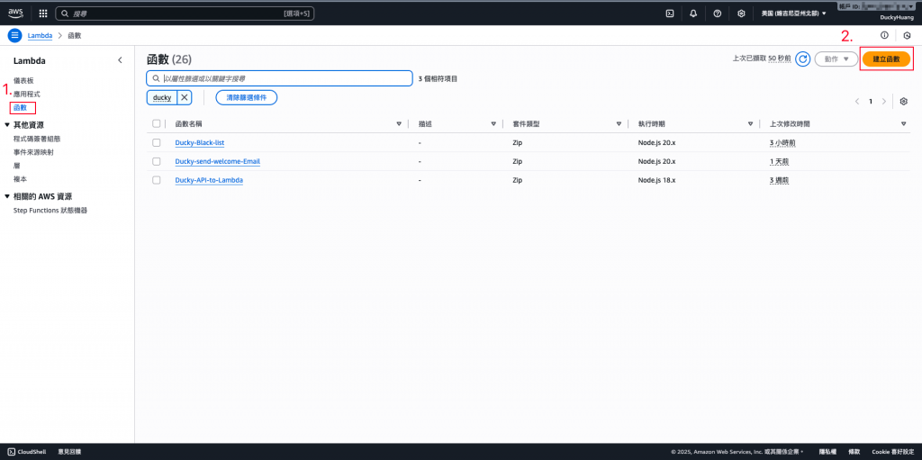Open Step Functions 狀態機器 link
The width and height of the screenshot is (922, 460).
click(50, 211)
